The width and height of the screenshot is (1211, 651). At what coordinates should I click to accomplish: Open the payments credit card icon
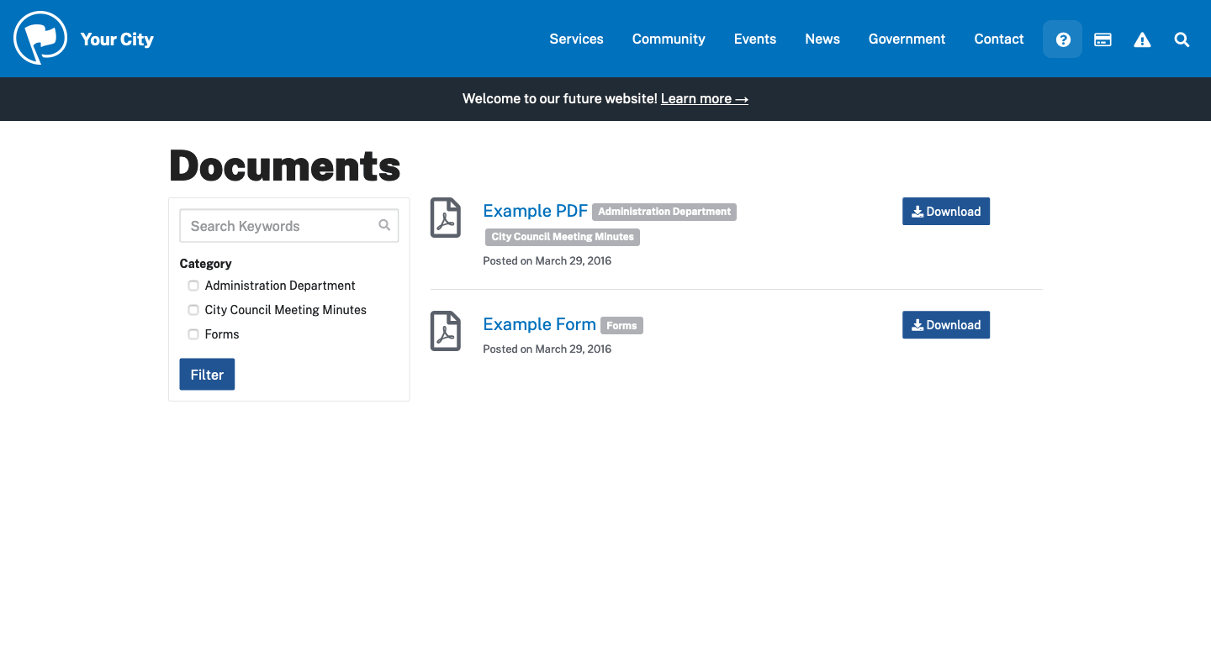[x=1103, y=39]
